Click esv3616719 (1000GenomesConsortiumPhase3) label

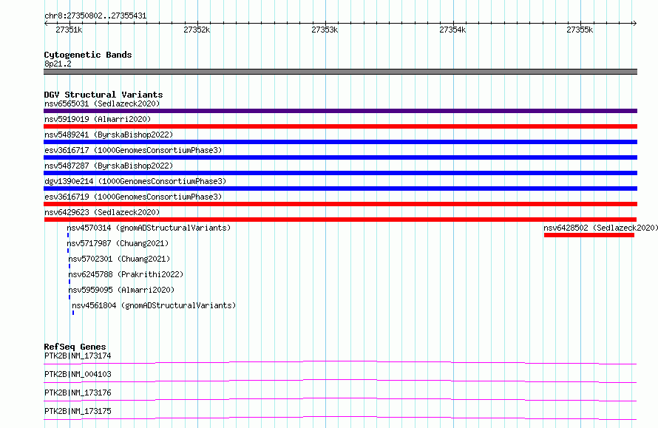point(133,197)
